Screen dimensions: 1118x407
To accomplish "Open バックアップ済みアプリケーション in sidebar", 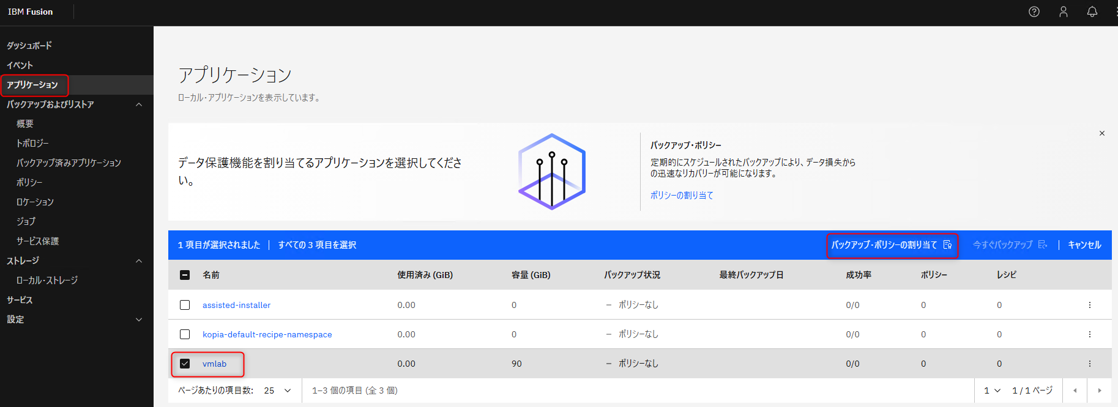I will (x=69, y=163).
